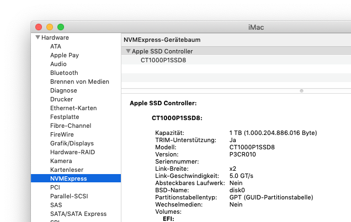The height and width of the screenshot is (222, 351).
Task: Collapse the Hardware section in sidebar
Action: (38, 37)
